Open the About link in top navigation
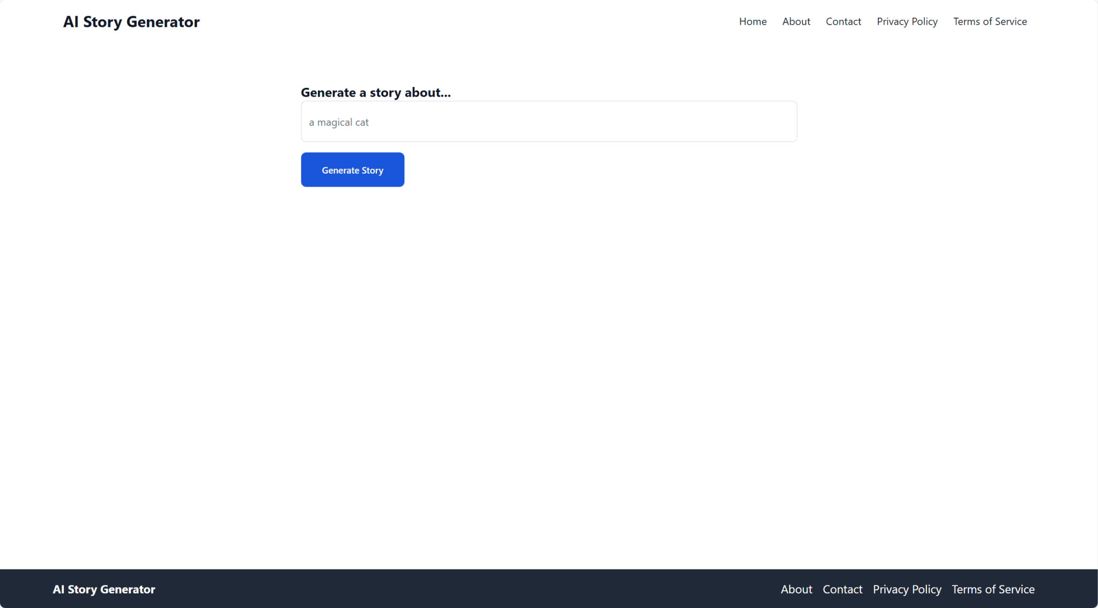Image resolution: width=1098 pixels, height=608 pixels. pos(796,21)
